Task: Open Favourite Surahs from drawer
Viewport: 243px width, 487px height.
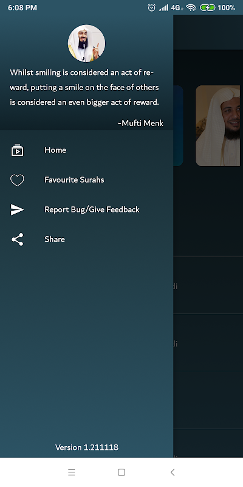Action: point(86,180)
